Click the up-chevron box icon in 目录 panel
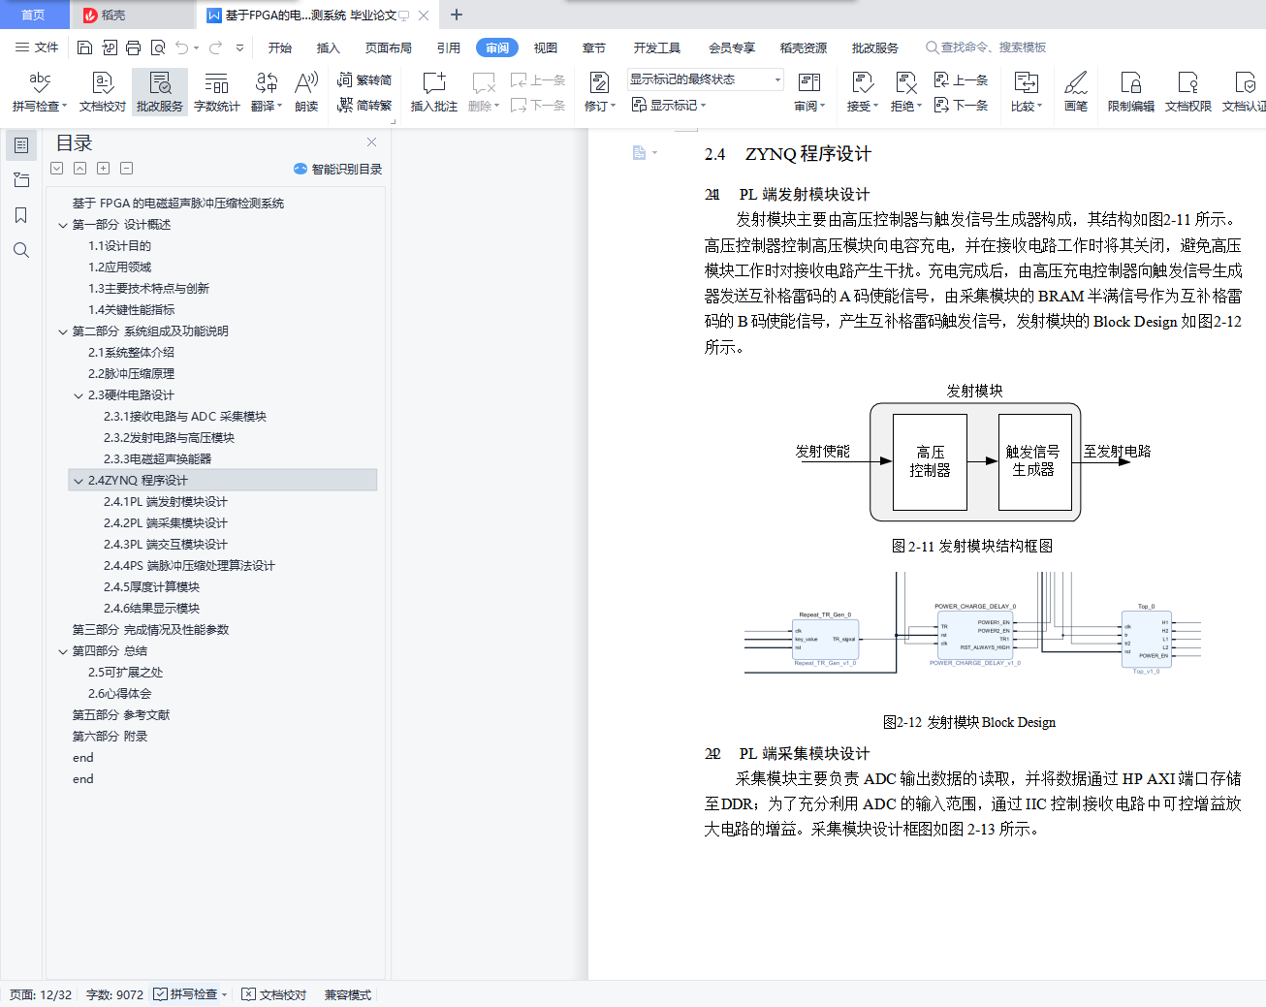The height and width of the screenshot is (1007, 1266). point(80,169)
